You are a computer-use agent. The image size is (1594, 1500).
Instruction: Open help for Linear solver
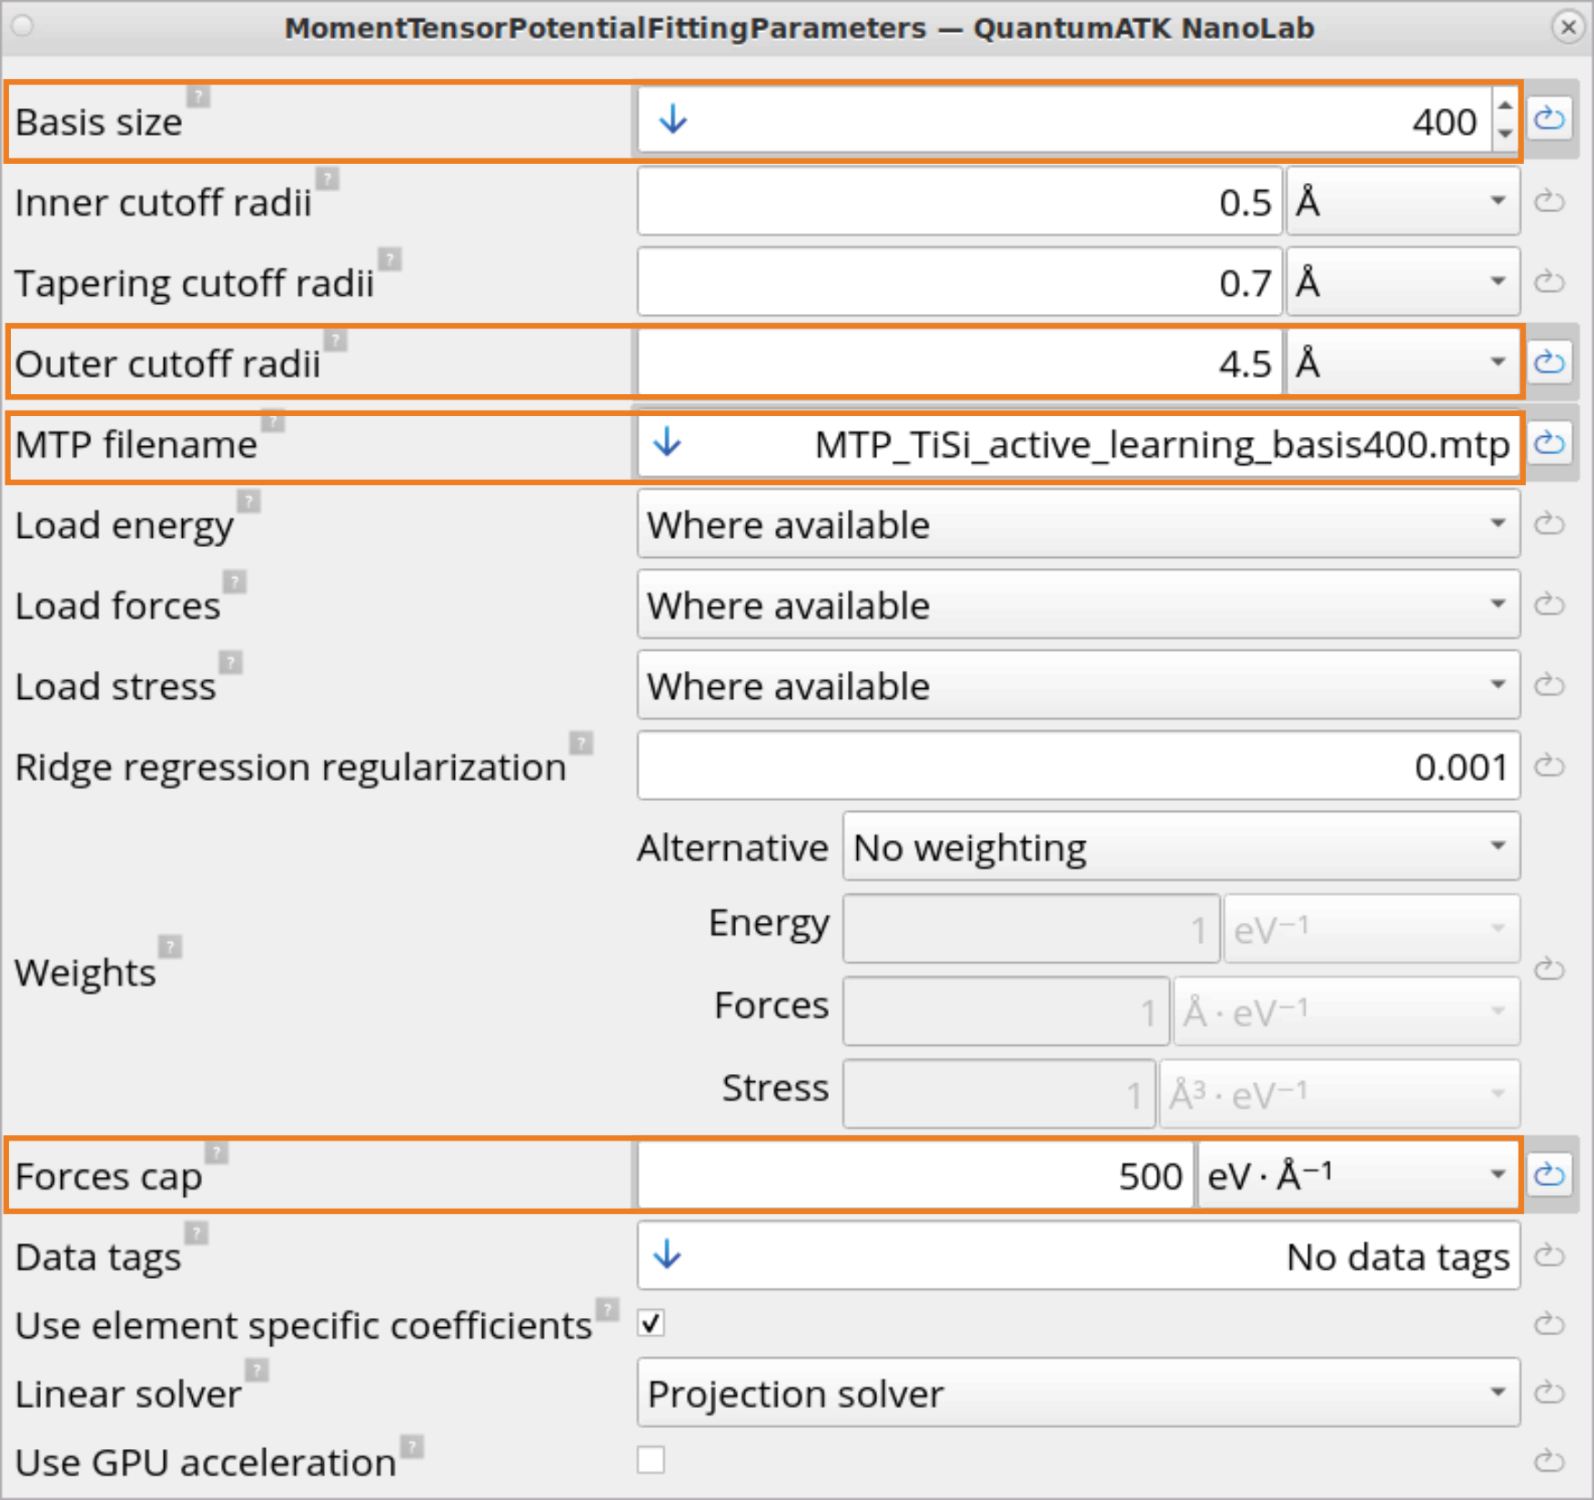click(x=257, y=1370)
